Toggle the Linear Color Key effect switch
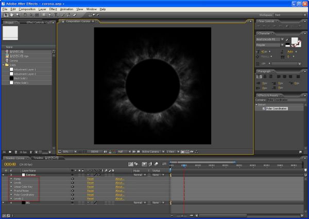Image resolution: width=309 pixels, height=219 pixels. click(x=72, y=187)
